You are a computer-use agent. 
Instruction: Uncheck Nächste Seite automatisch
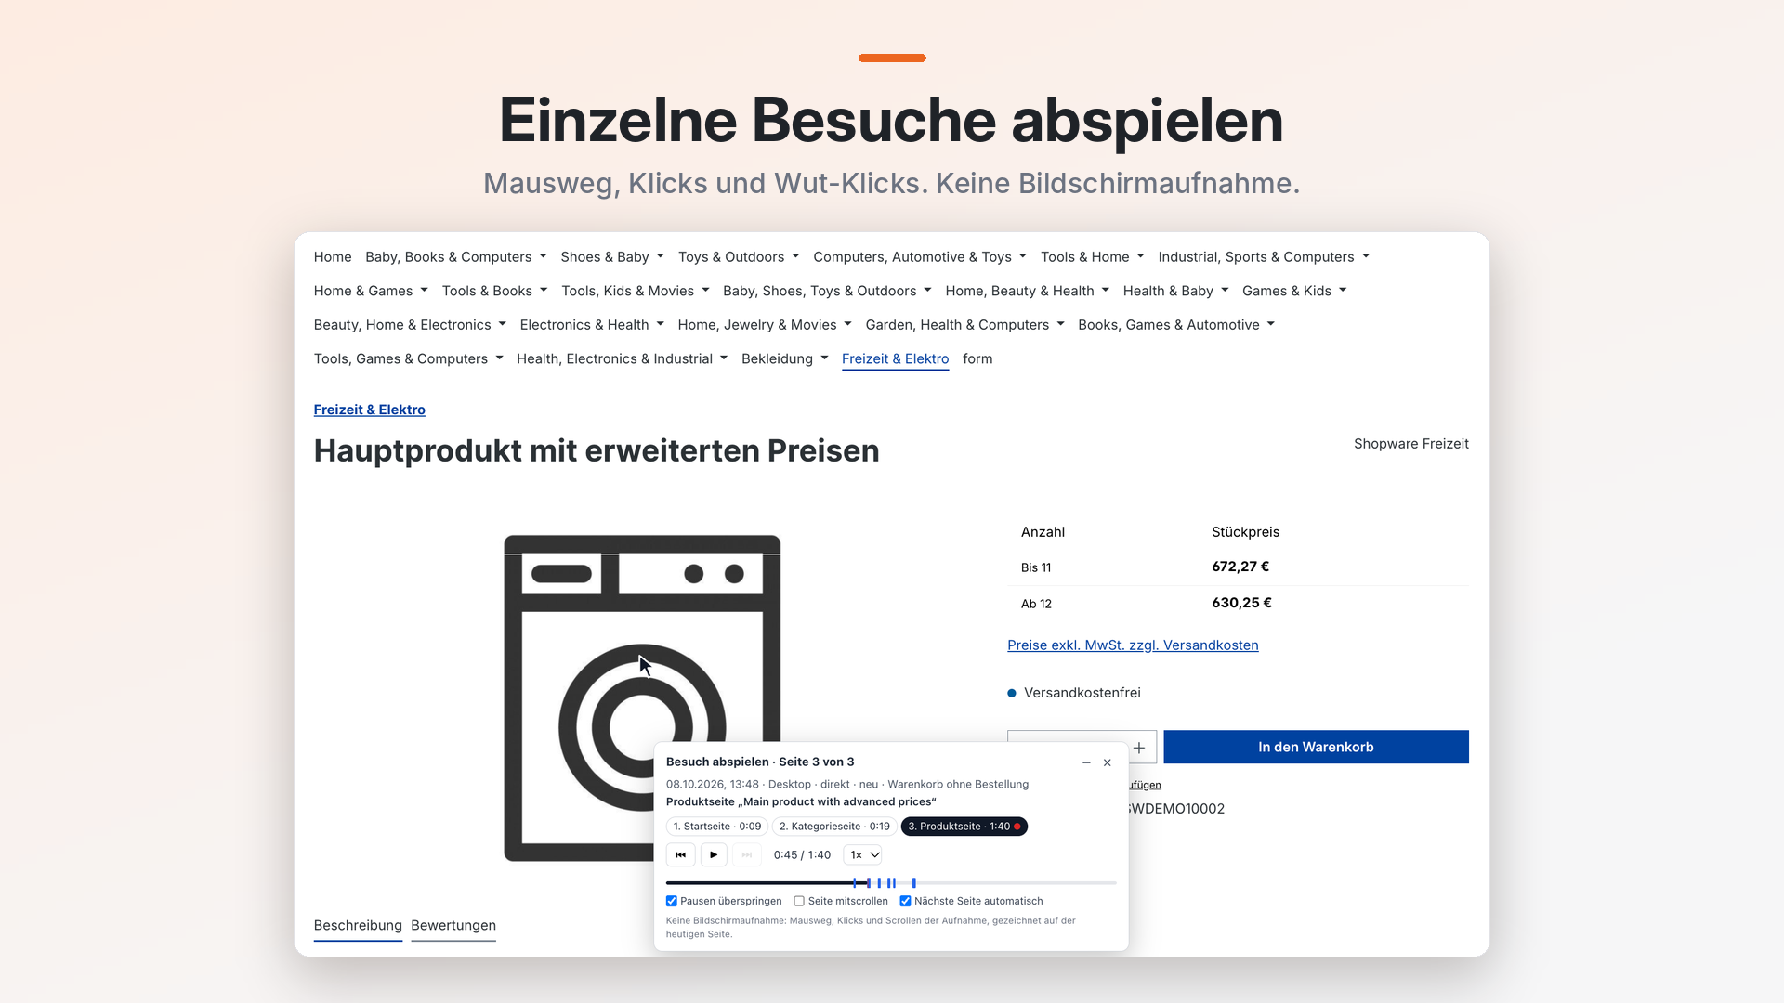coord(906,901)
